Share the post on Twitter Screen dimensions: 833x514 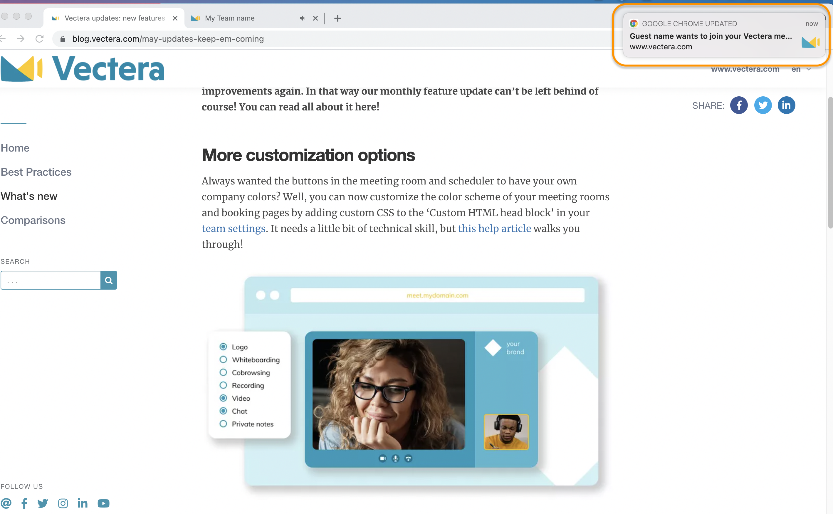point(763,105)
